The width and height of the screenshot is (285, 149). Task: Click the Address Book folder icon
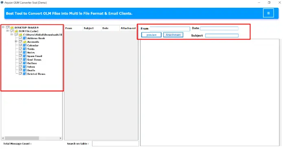coord(25,38)
